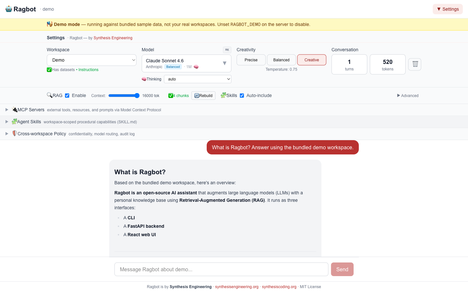Click the user message bubble 'What is Ragbot?'
Viewport: 468px width, 292px height.
tap(283, 147)
